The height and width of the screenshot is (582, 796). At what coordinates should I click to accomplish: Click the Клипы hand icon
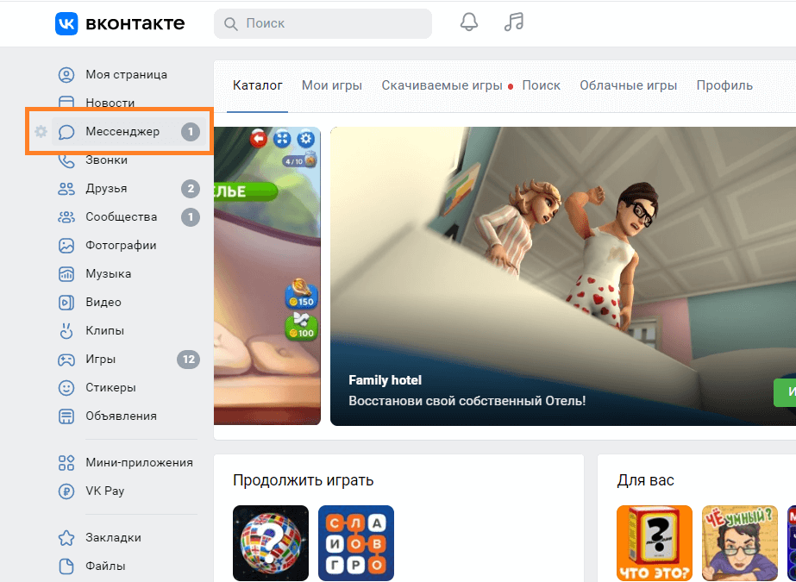66,331
